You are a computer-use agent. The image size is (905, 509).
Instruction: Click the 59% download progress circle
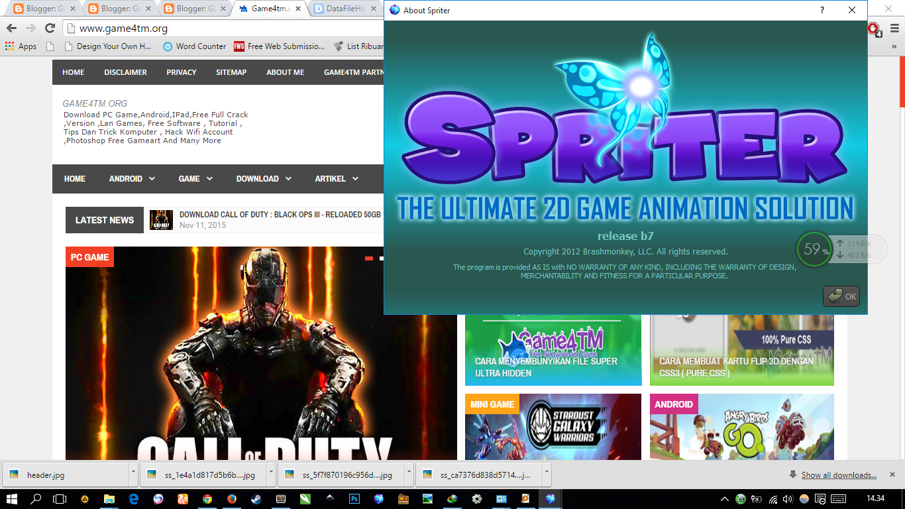pyautogui.click(x=814, y=249)
